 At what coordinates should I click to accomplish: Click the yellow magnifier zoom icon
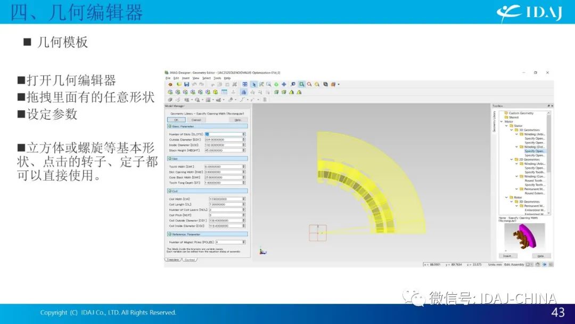click(x=317, y=84)
